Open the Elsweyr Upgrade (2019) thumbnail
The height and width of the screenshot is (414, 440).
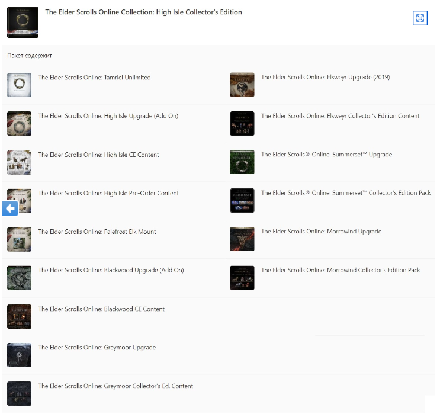242,85
